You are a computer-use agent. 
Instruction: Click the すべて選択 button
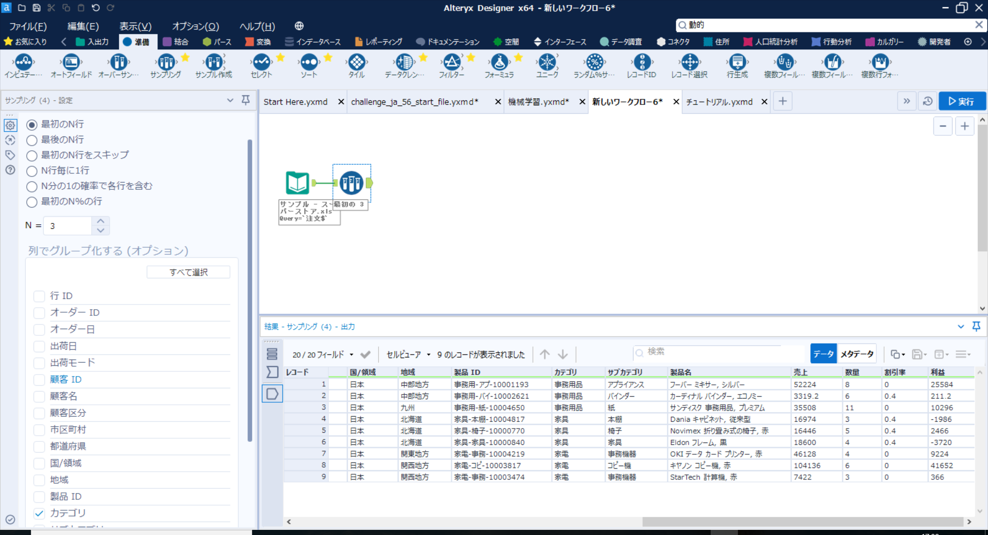pos(188,272)
